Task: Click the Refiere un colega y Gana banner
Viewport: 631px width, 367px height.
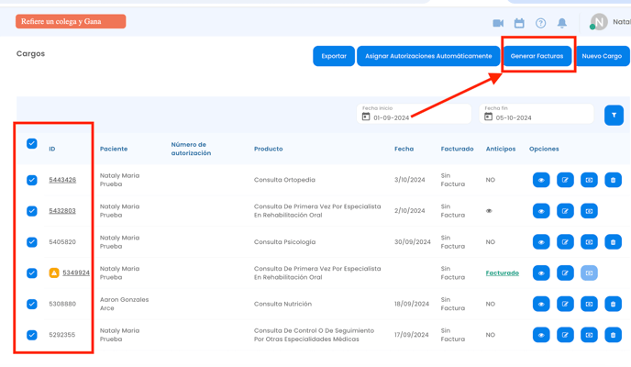Action: pos(71,21)
